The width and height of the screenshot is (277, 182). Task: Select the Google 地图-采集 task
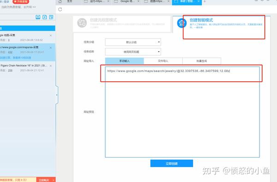point(28,37)
